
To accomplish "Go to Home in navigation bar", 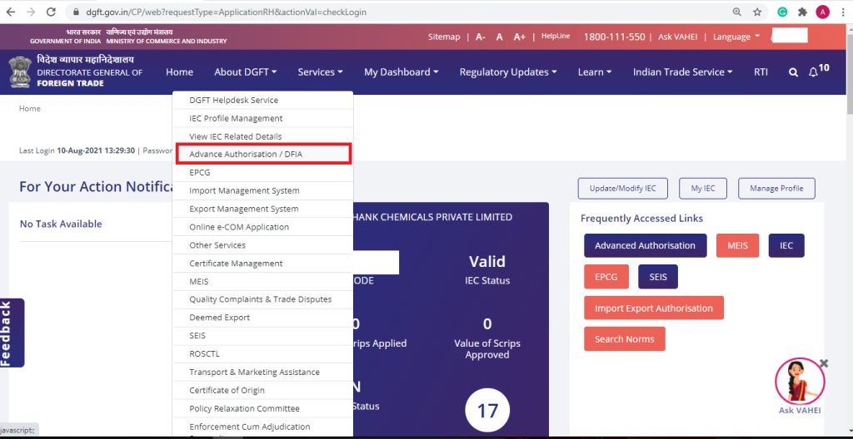I will (180, 72).
